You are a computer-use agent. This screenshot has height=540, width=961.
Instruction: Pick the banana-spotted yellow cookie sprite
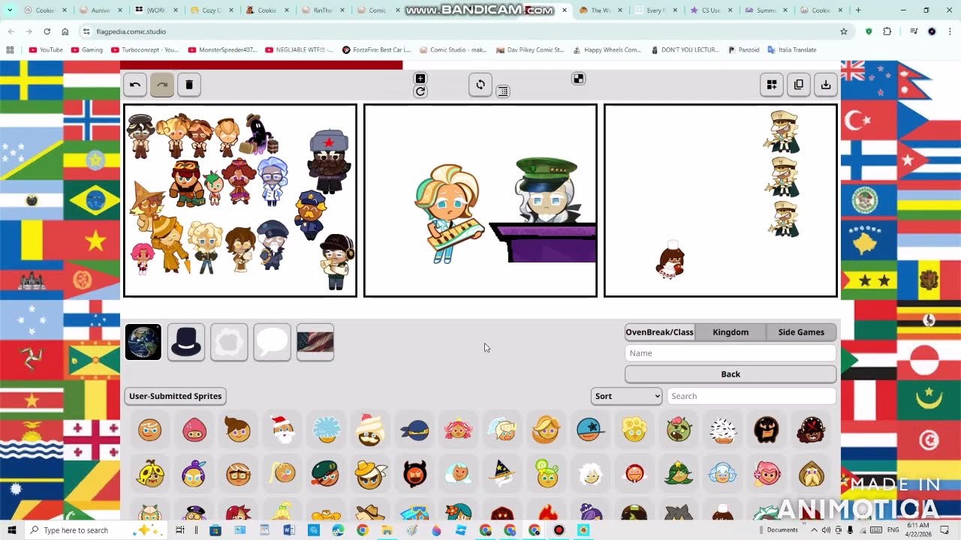coord(150,474)
